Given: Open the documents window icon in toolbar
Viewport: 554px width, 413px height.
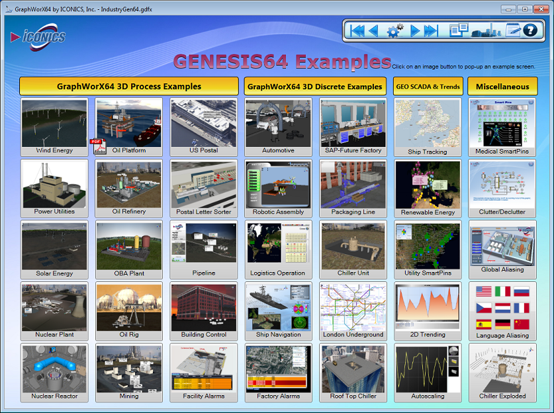Looking at the screenshot, I should tap(459, 30).
